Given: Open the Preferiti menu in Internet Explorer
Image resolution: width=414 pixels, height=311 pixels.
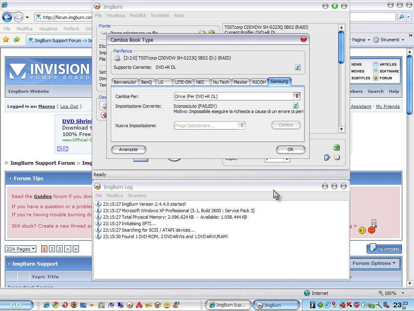Looking at the screenshot, I should click(71, 29).
